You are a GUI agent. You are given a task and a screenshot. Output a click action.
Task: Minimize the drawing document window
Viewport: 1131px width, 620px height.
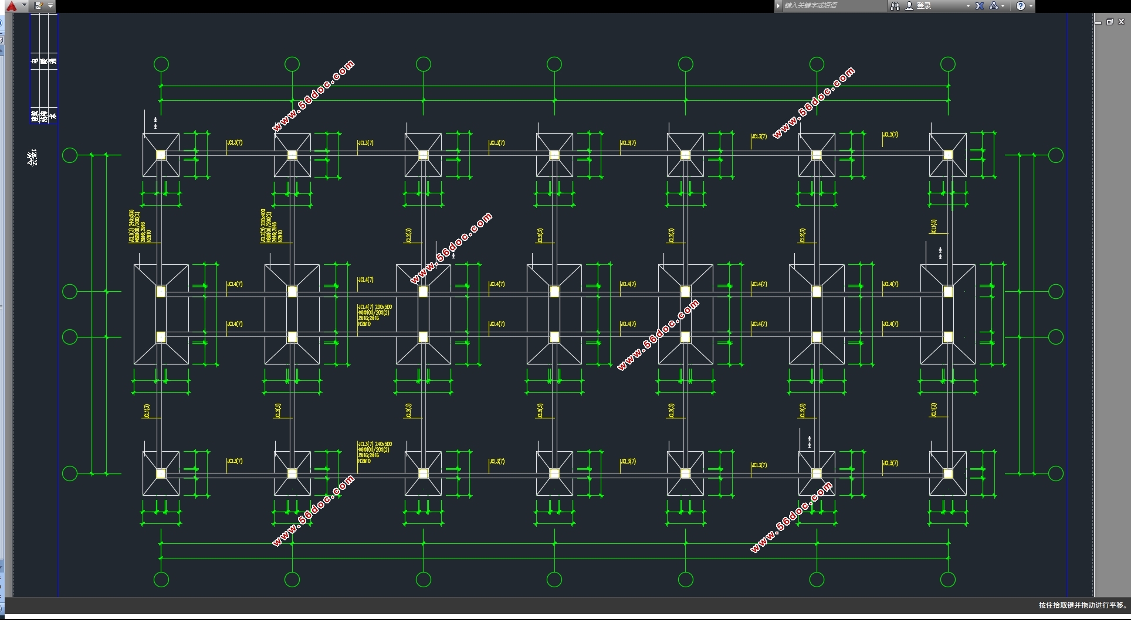point(1098,22)
